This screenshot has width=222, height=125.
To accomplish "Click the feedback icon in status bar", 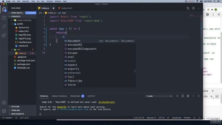I will pos(194,118).
